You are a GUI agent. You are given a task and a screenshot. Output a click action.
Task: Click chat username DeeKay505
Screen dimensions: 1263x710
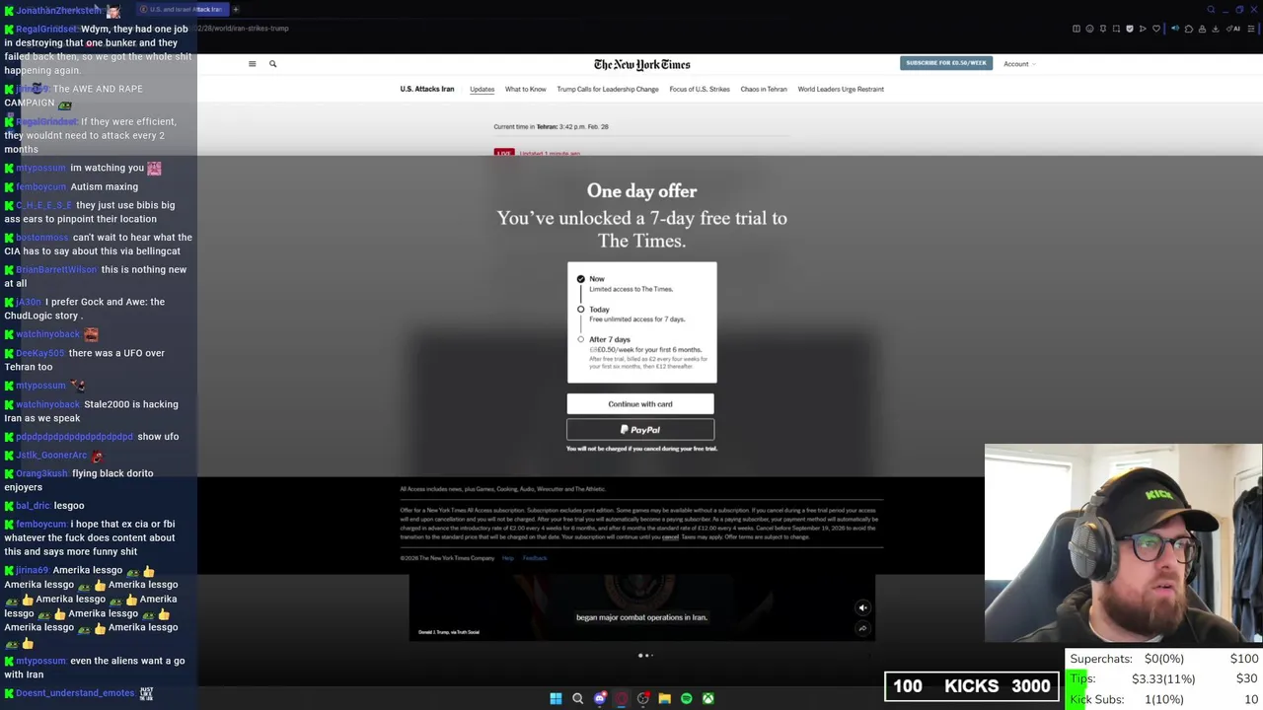[40, 353]
